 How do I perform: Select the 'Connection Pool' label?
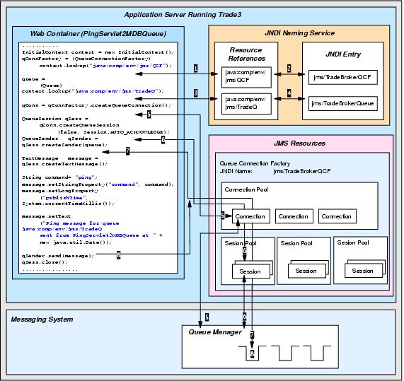pyautogui.click(x=246, y=189)
